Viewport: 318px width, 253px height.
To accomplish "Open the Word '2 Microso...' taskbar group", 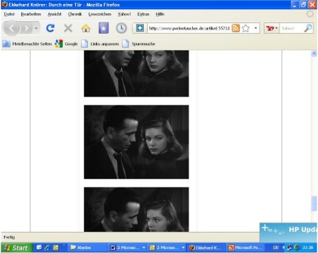I will pos(127,248).
